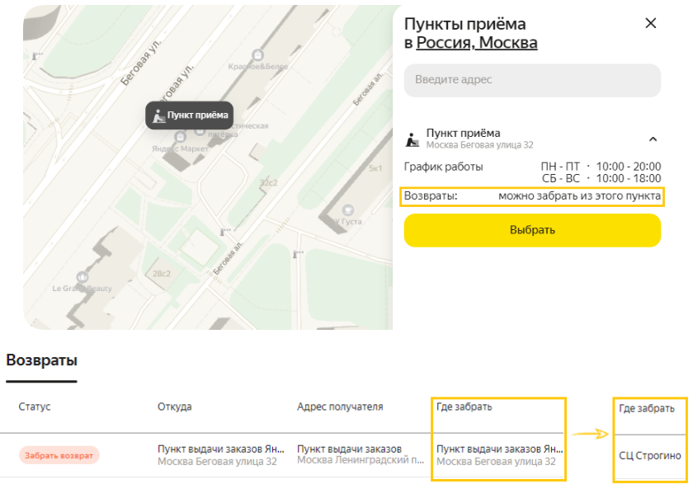The height and width of the screenshot is (489, 693).
Task: Click the СЦ Строгино cell
Action: click(x=650, y=455)
